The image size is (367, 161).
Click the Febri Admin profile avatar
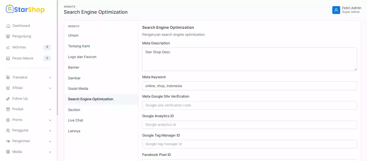pos(336,10)
